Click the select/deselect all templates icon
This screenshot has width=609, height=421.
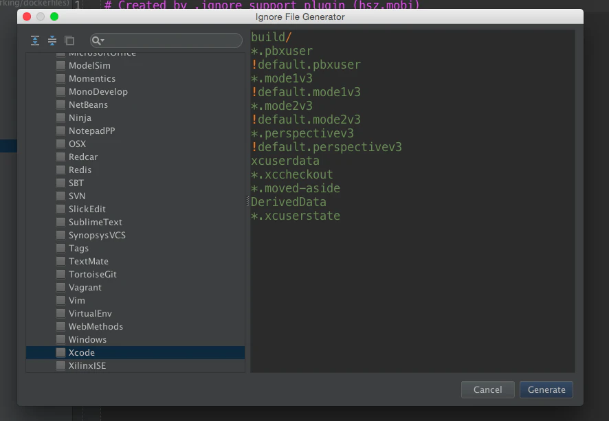click(69, 41)
